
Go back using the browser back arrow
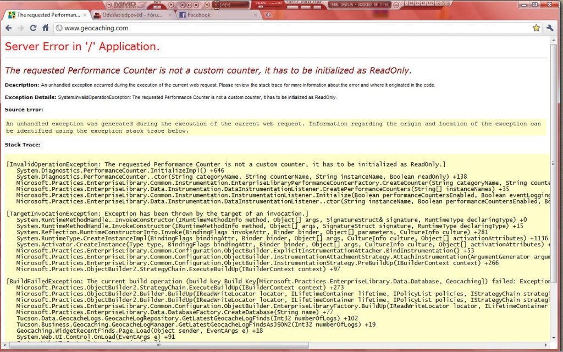coord(9,28)
